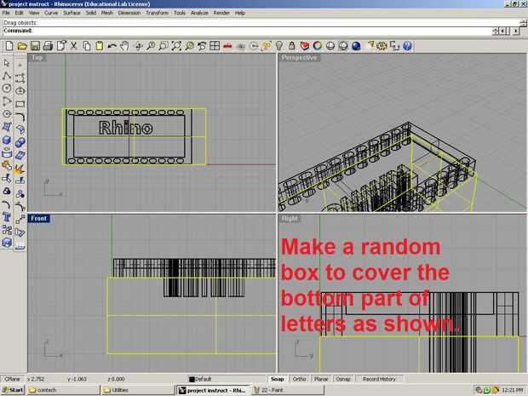Toggle Planar mode in status bar

pyautogui.click(x=321, y=379)
